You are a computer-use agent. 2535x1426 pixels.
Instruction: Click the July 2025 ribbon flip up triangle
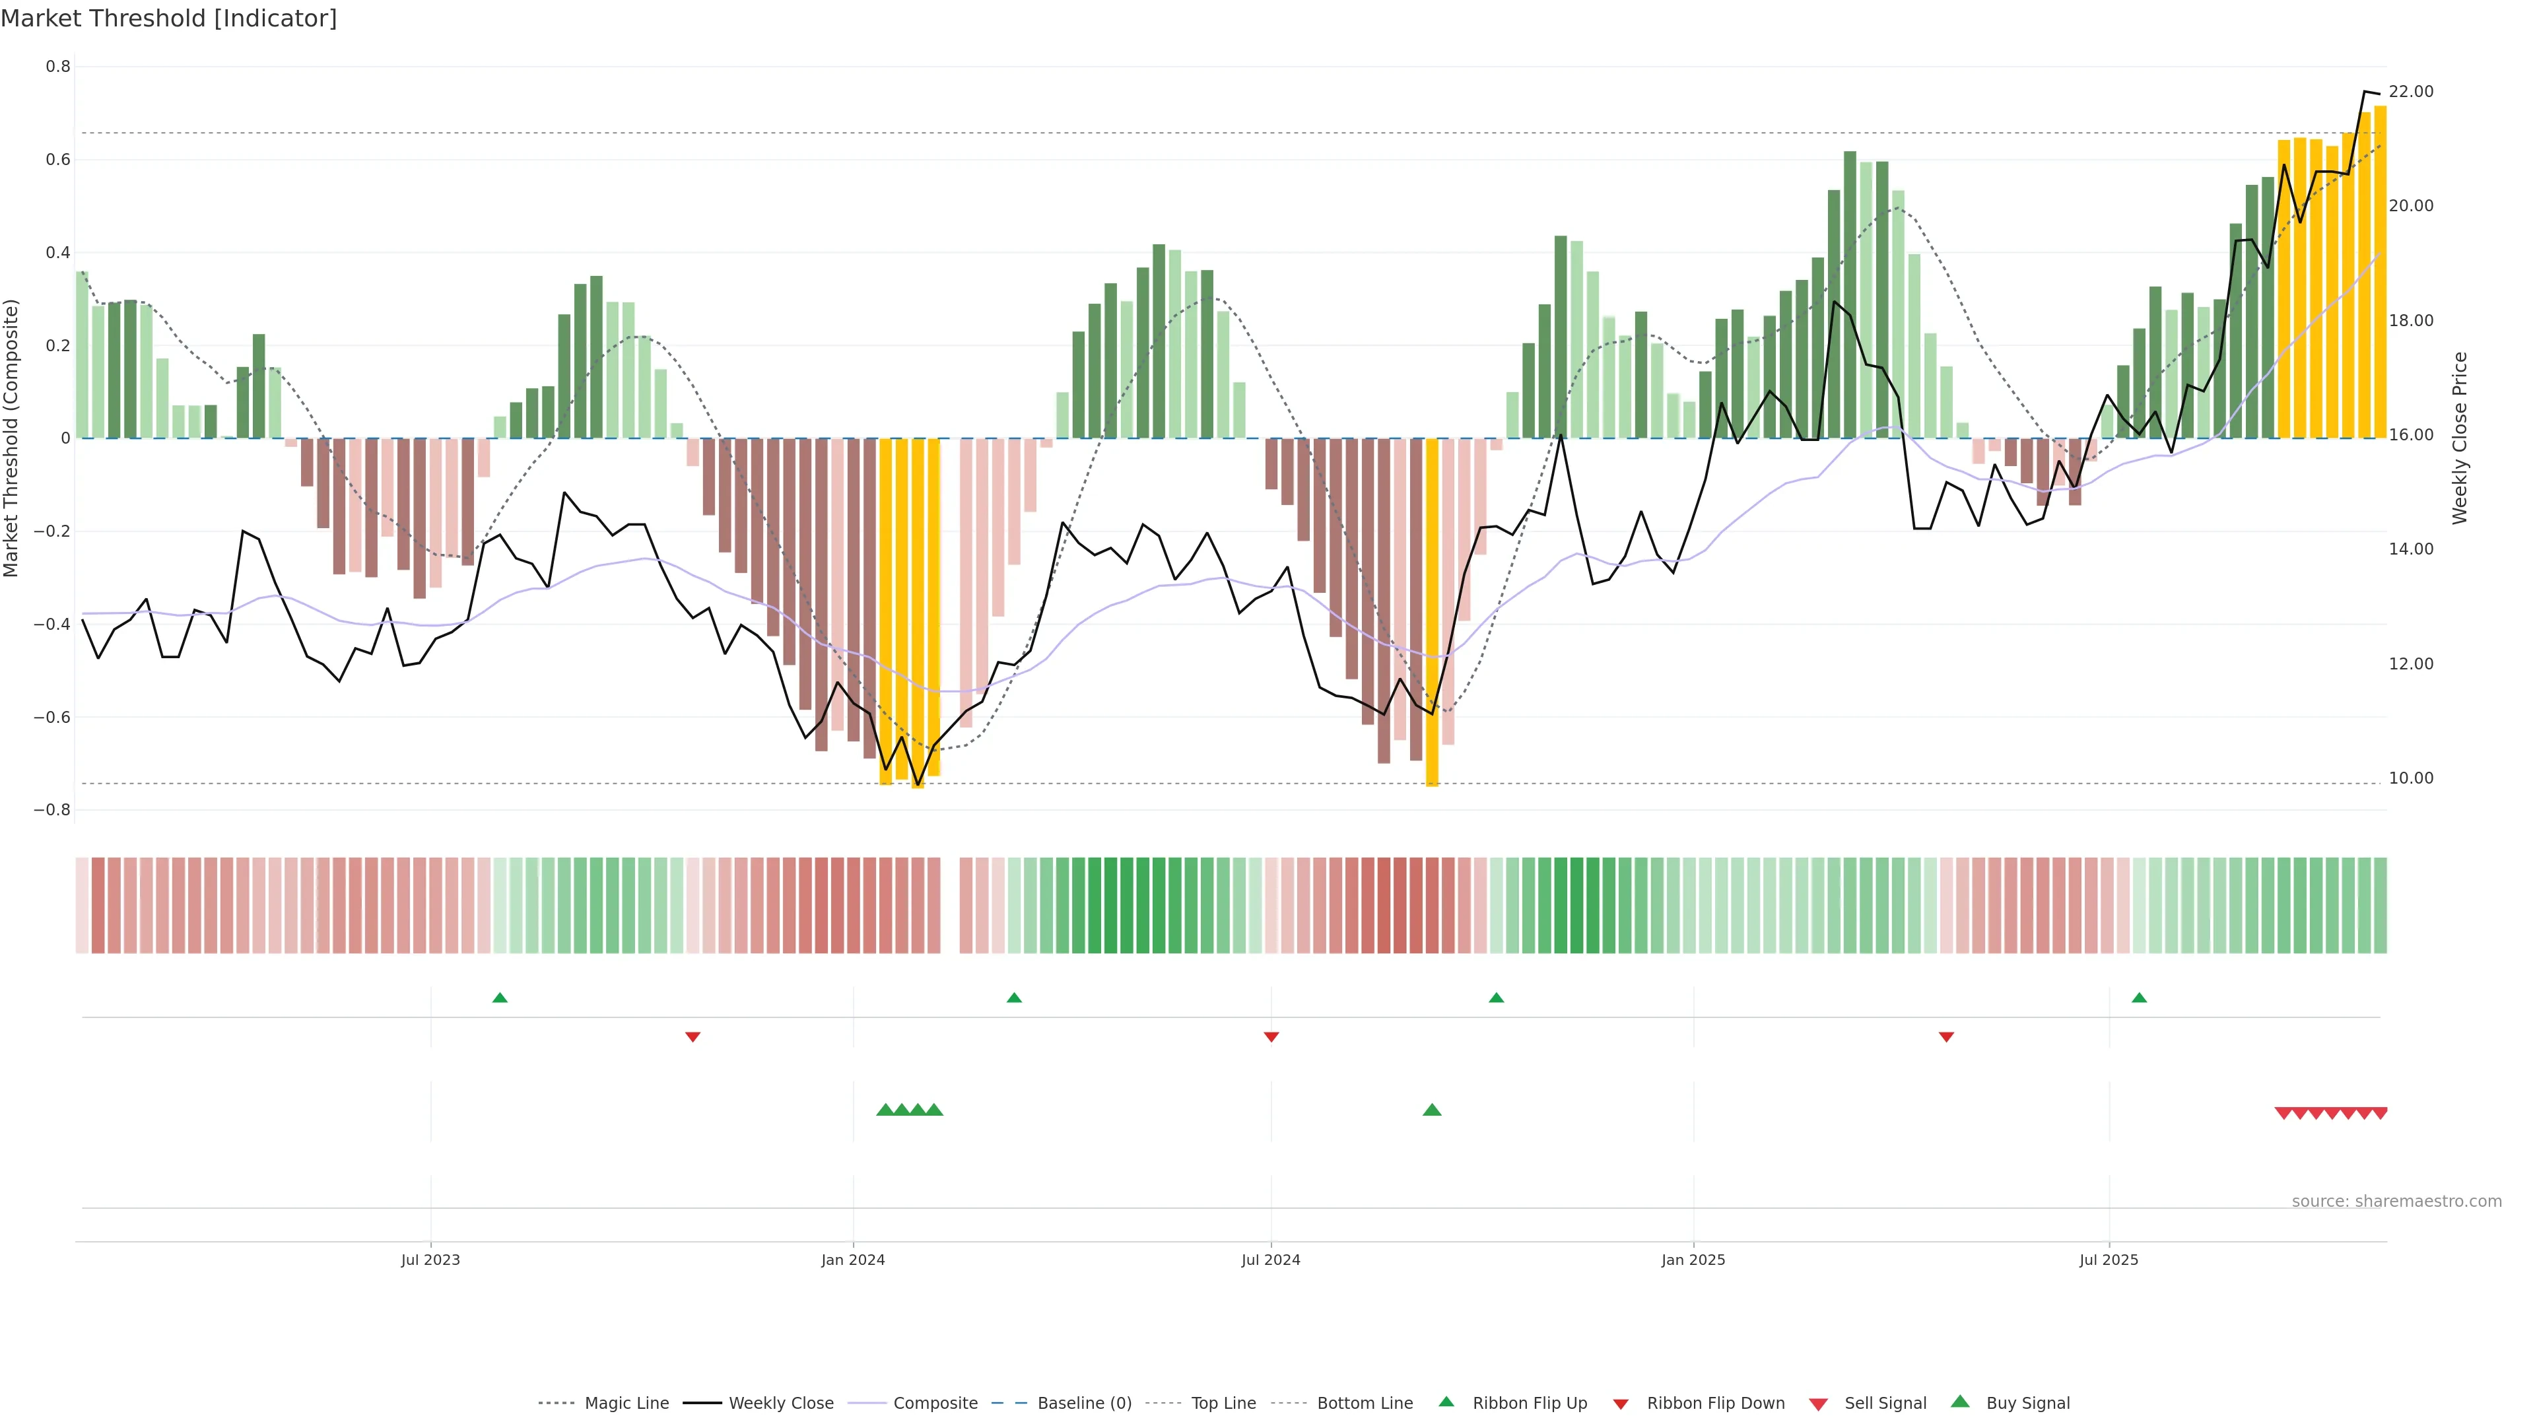coord(2138,998)
